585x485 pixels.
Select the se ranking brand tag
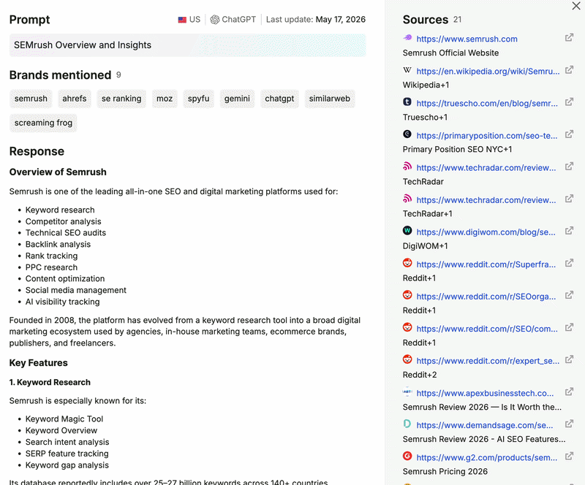pos(121,99)
